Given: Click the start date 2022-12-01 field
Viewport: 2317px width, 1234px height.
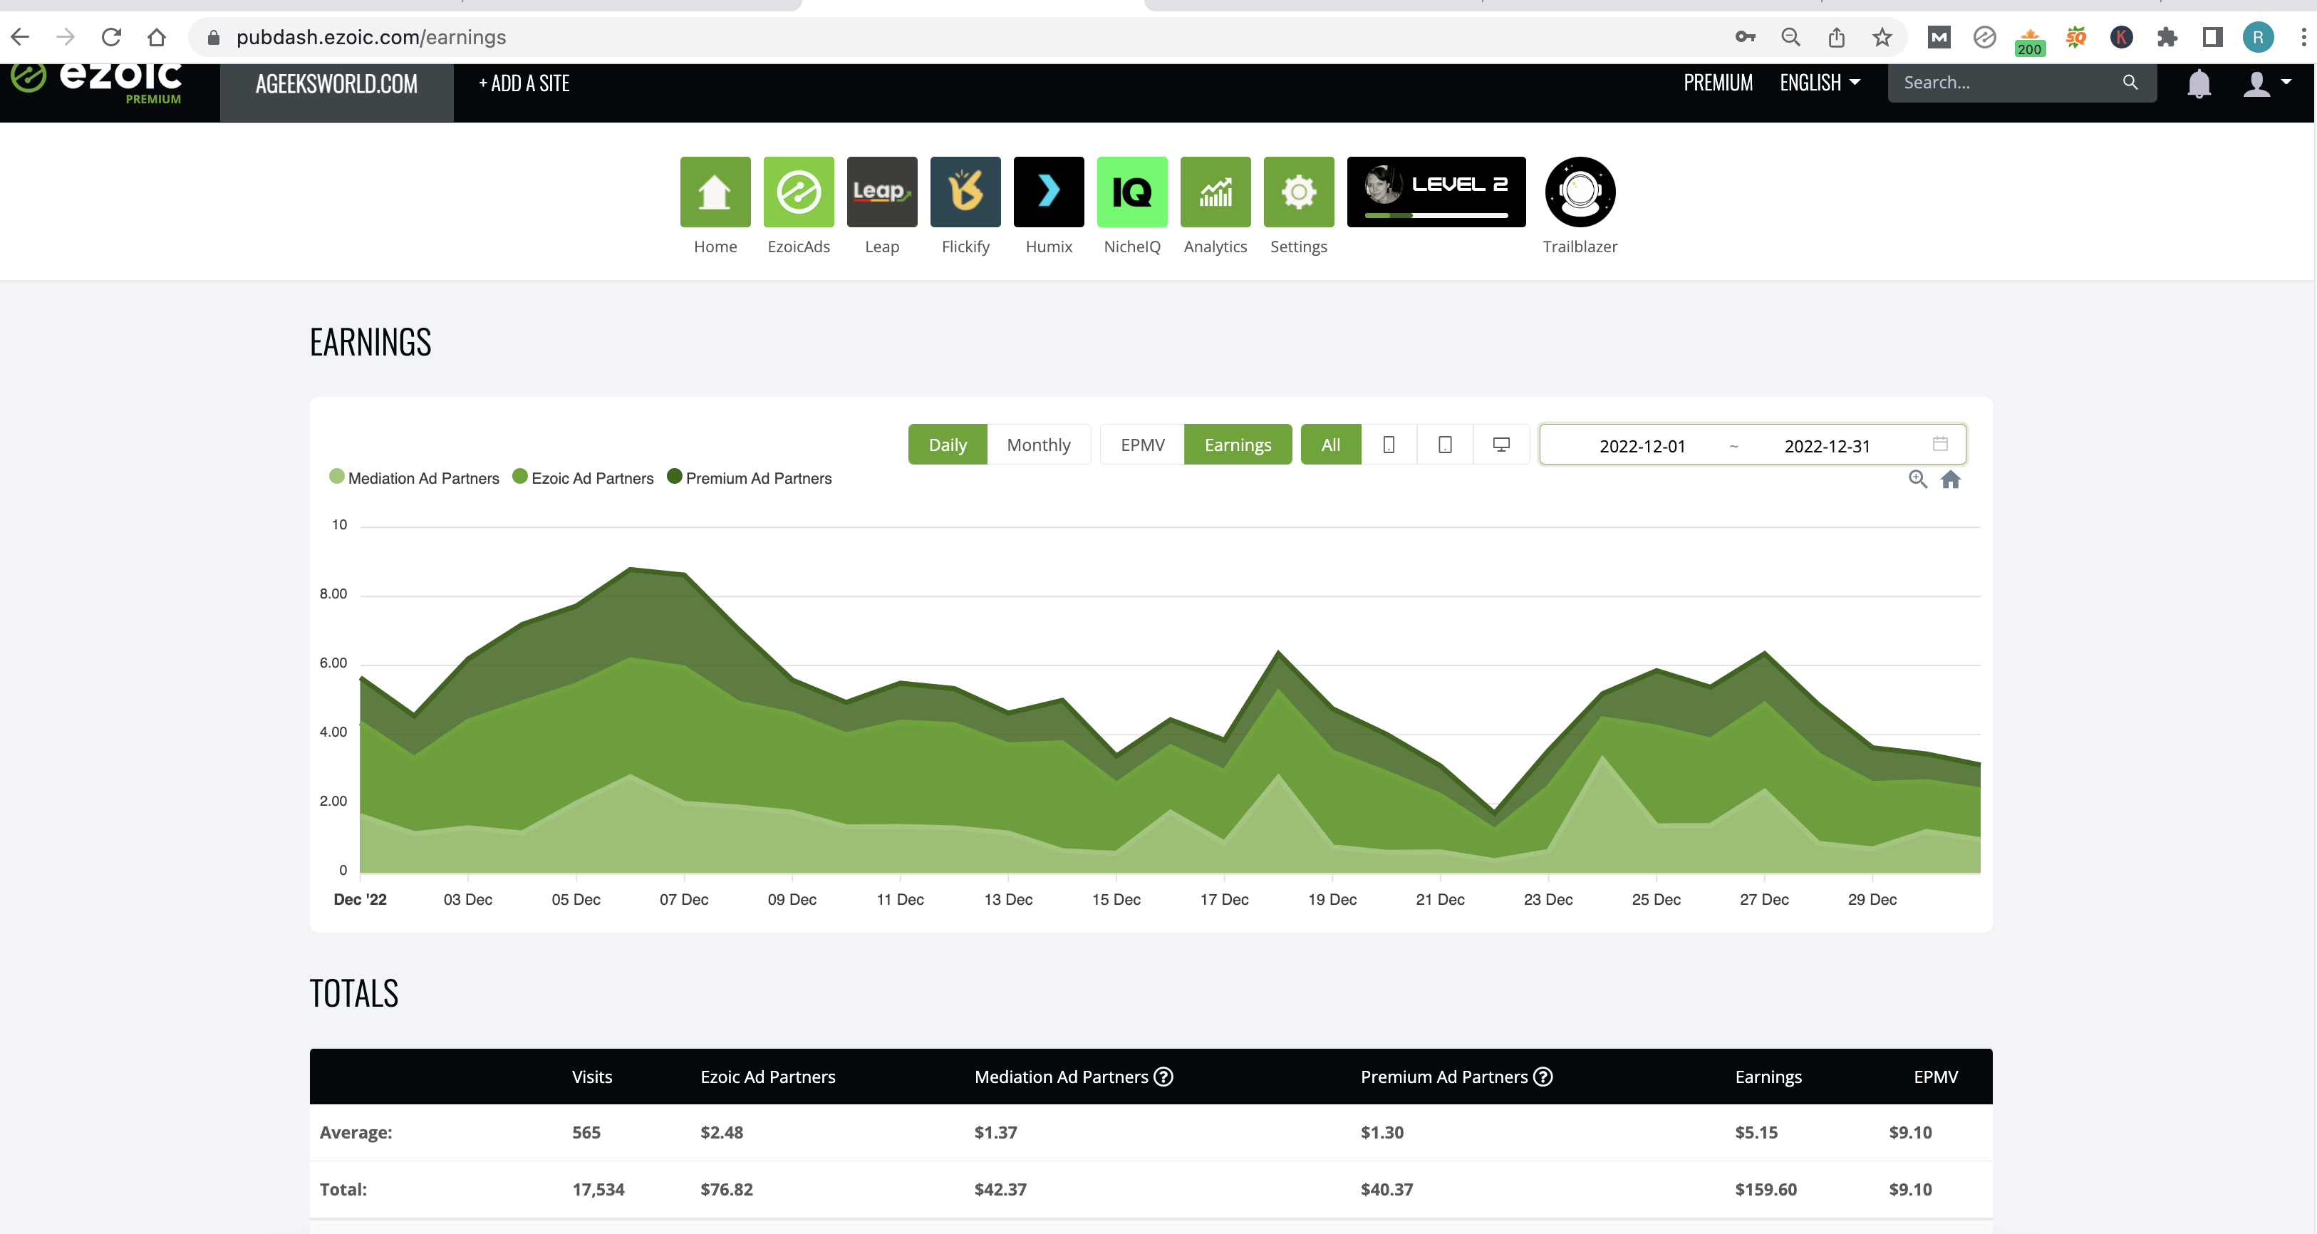Looking at the screenshot, I should 1642,446.
